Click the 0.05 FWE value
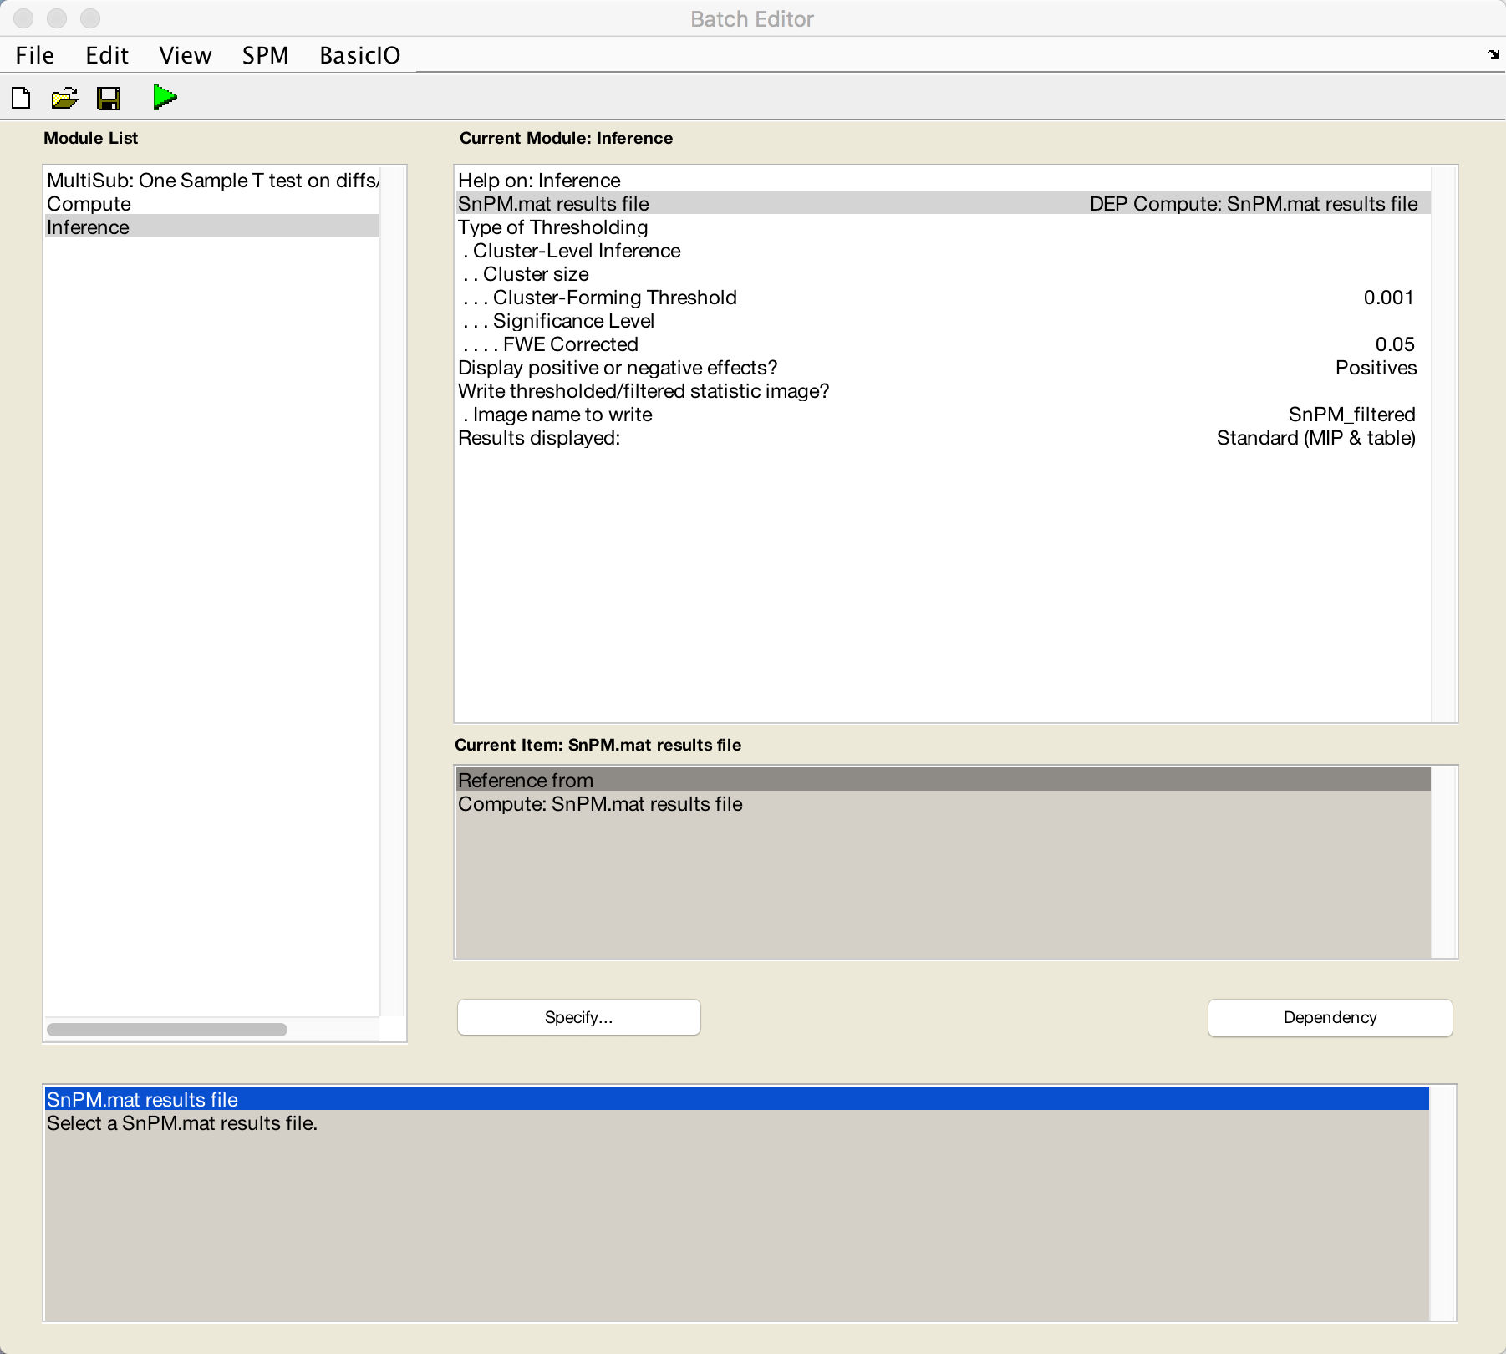This screenshot has height=1354, width=1506. tap(1395, 344)
